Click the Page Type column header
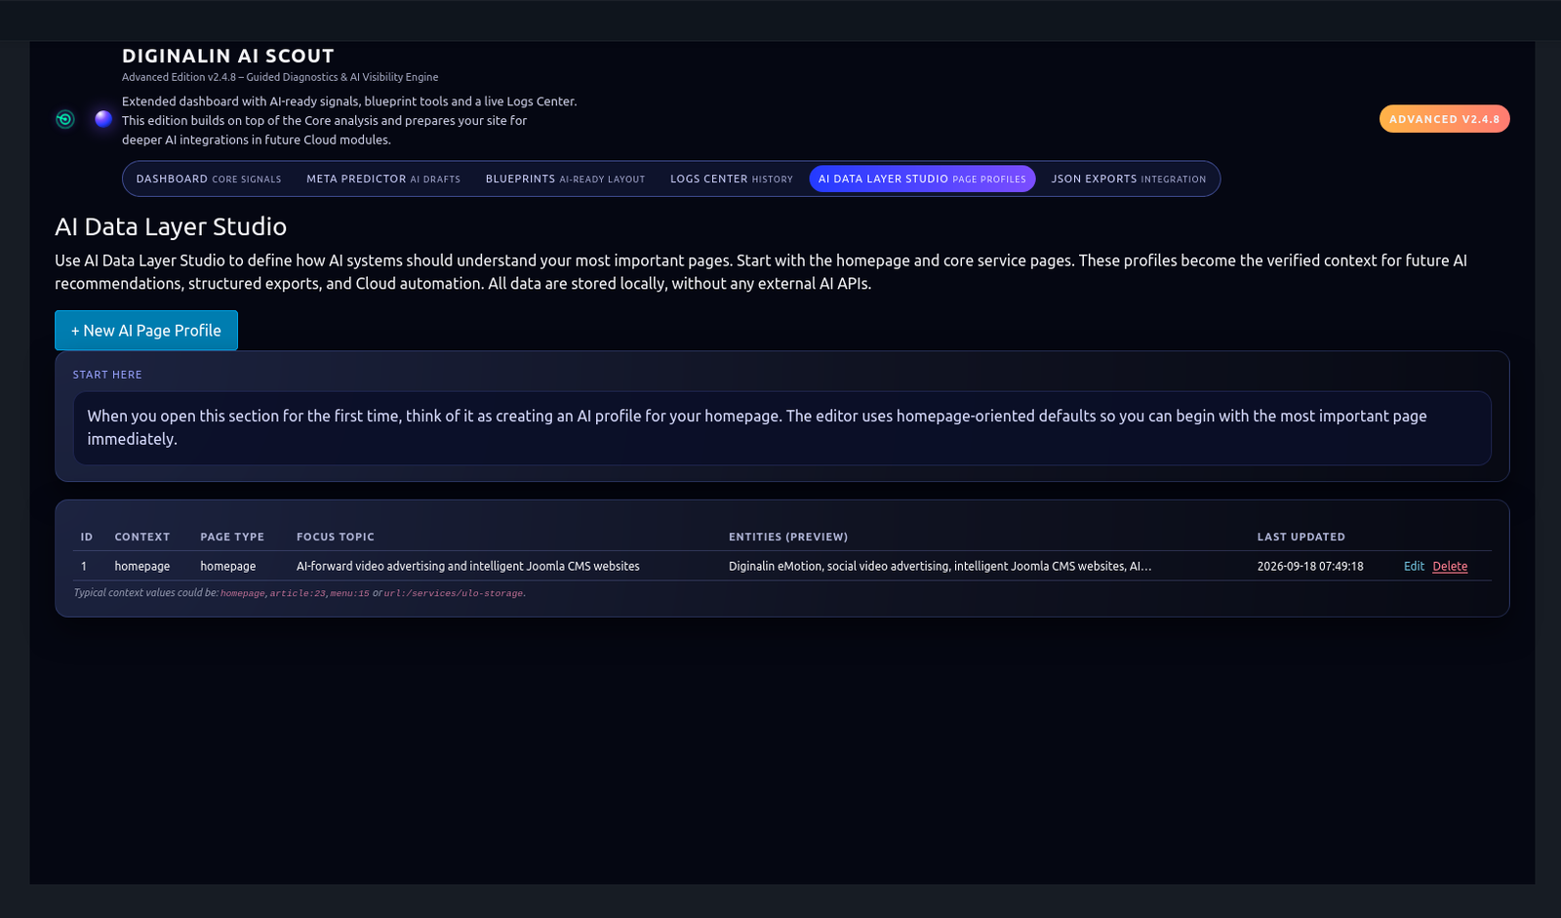Image resolution: width=1561 pixels, height=918 pixels. [x=232, y=537]
